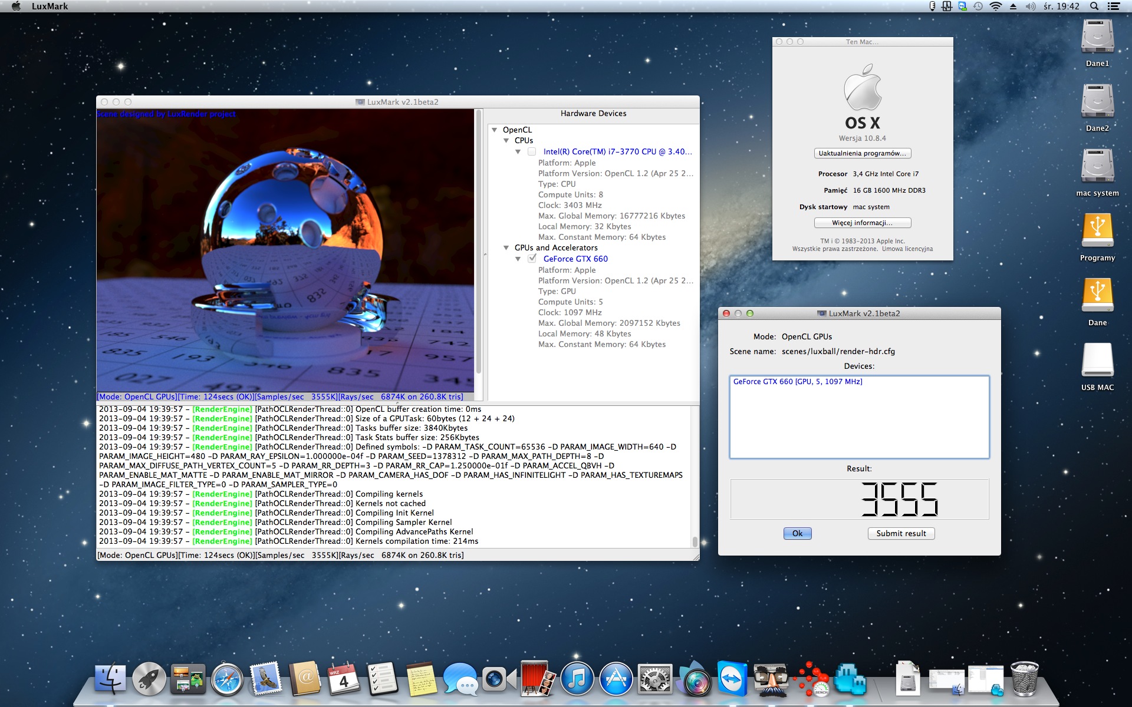Collapse the CPUs tree group

(x=506, y=140)
